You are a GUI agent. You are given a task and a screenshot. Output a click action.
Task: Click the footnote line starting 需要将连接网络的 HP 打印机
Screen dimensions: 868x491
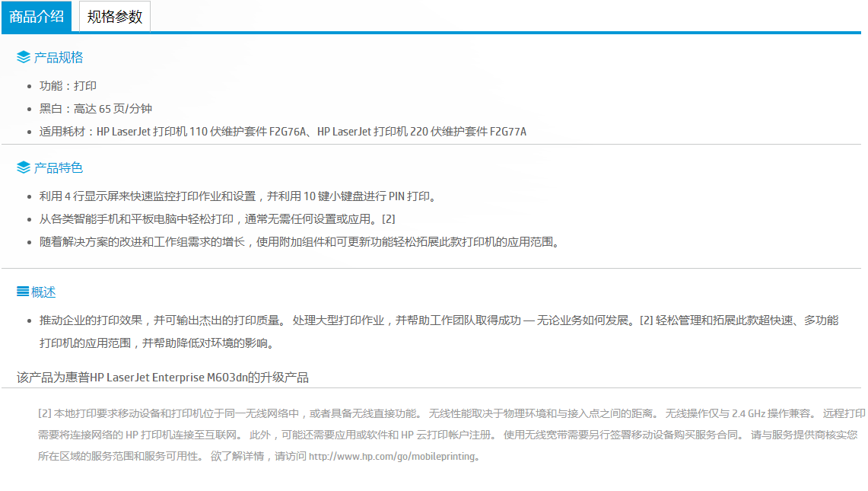(x=448, y=435)
